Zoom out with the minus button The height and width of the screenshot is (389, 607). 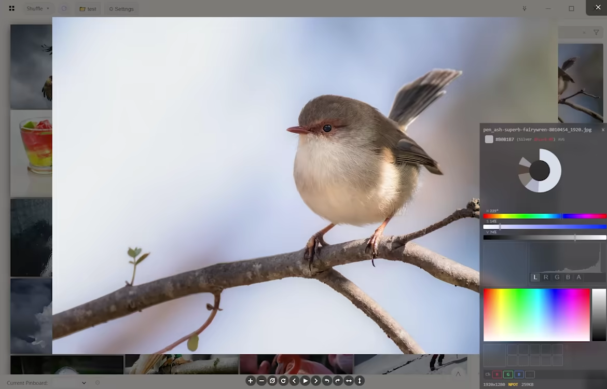pos(261,381)
